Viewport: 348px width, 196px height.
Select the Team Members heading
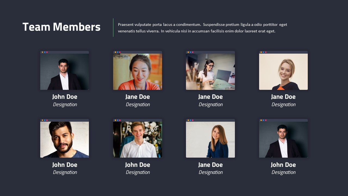tap(61, 27)
